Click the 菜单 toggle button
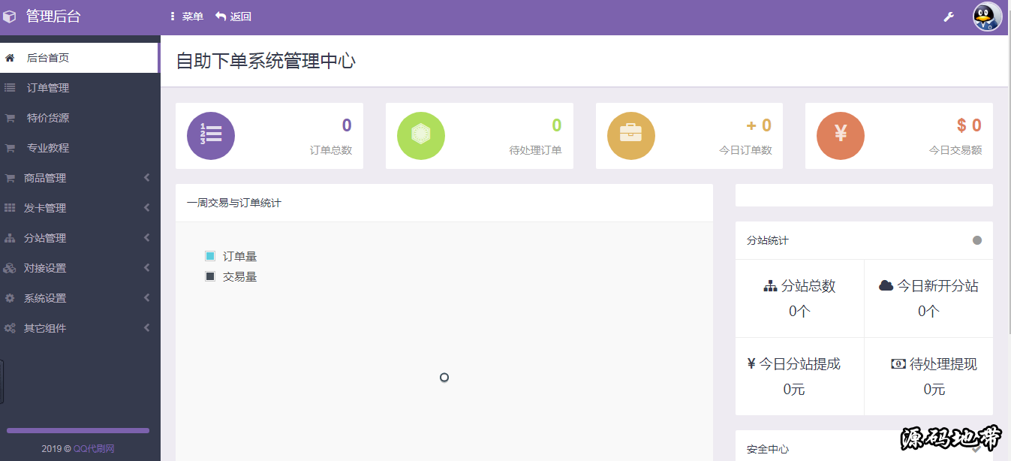 [187, 17]
